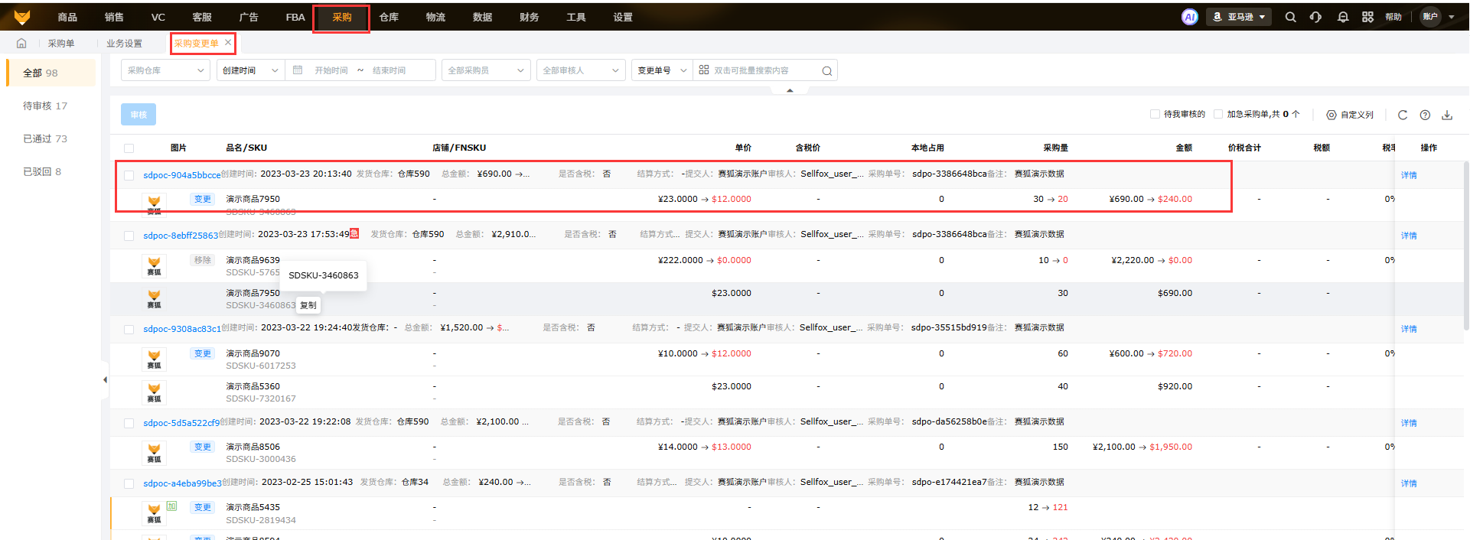Click the customer service headset icon

tap(1315, 17)
